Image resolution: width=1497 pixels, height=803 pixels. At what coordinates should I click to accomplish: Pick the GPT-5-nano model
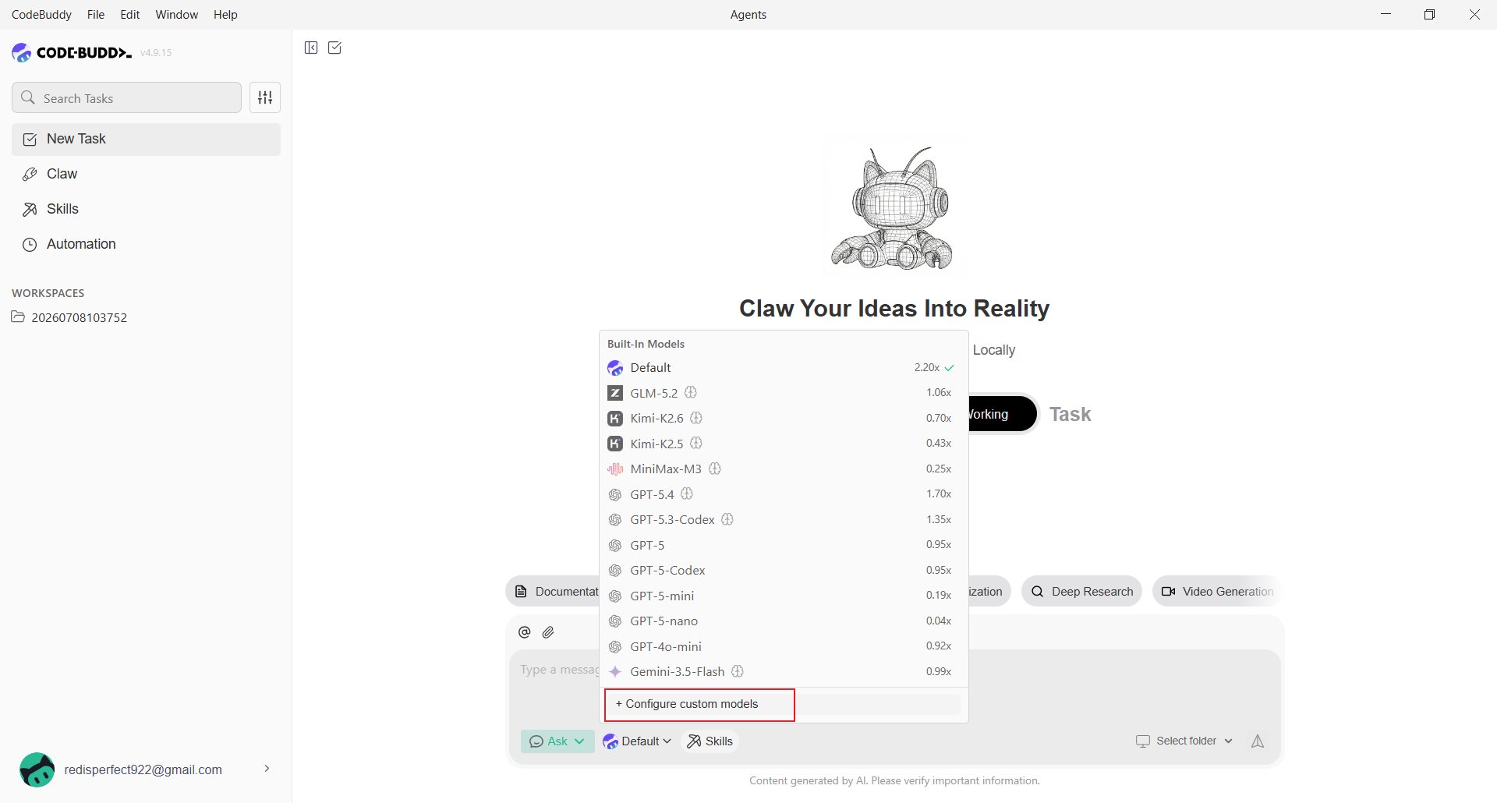[784, 621]
